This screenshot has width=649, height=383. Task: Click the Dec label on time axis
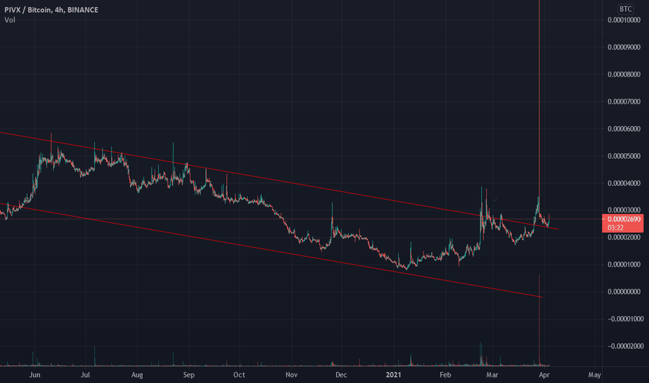341,375
